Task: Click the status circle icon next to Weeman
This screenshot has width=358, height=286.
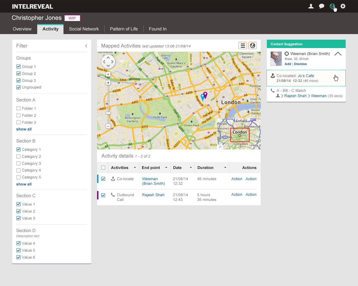Action: click(x=287, y=54)
